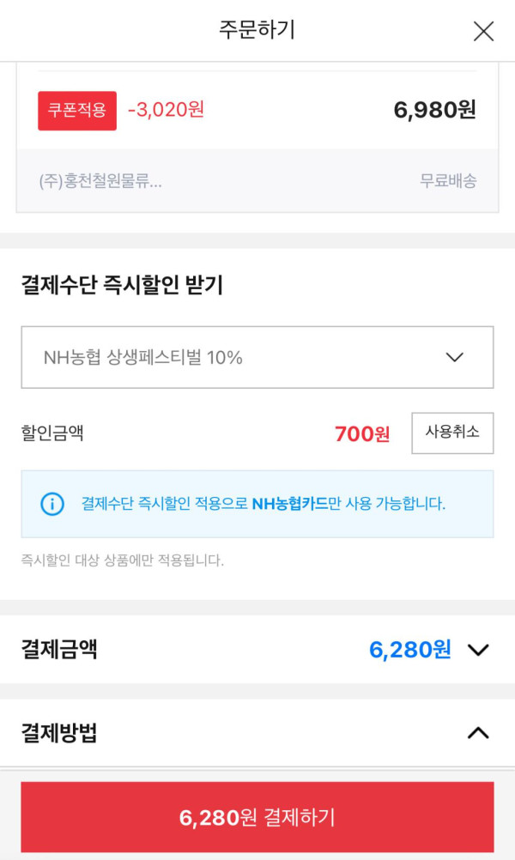Click the -3,020원 coupon discount amount
The image size is (515, 860).
(x=166, y=110)
